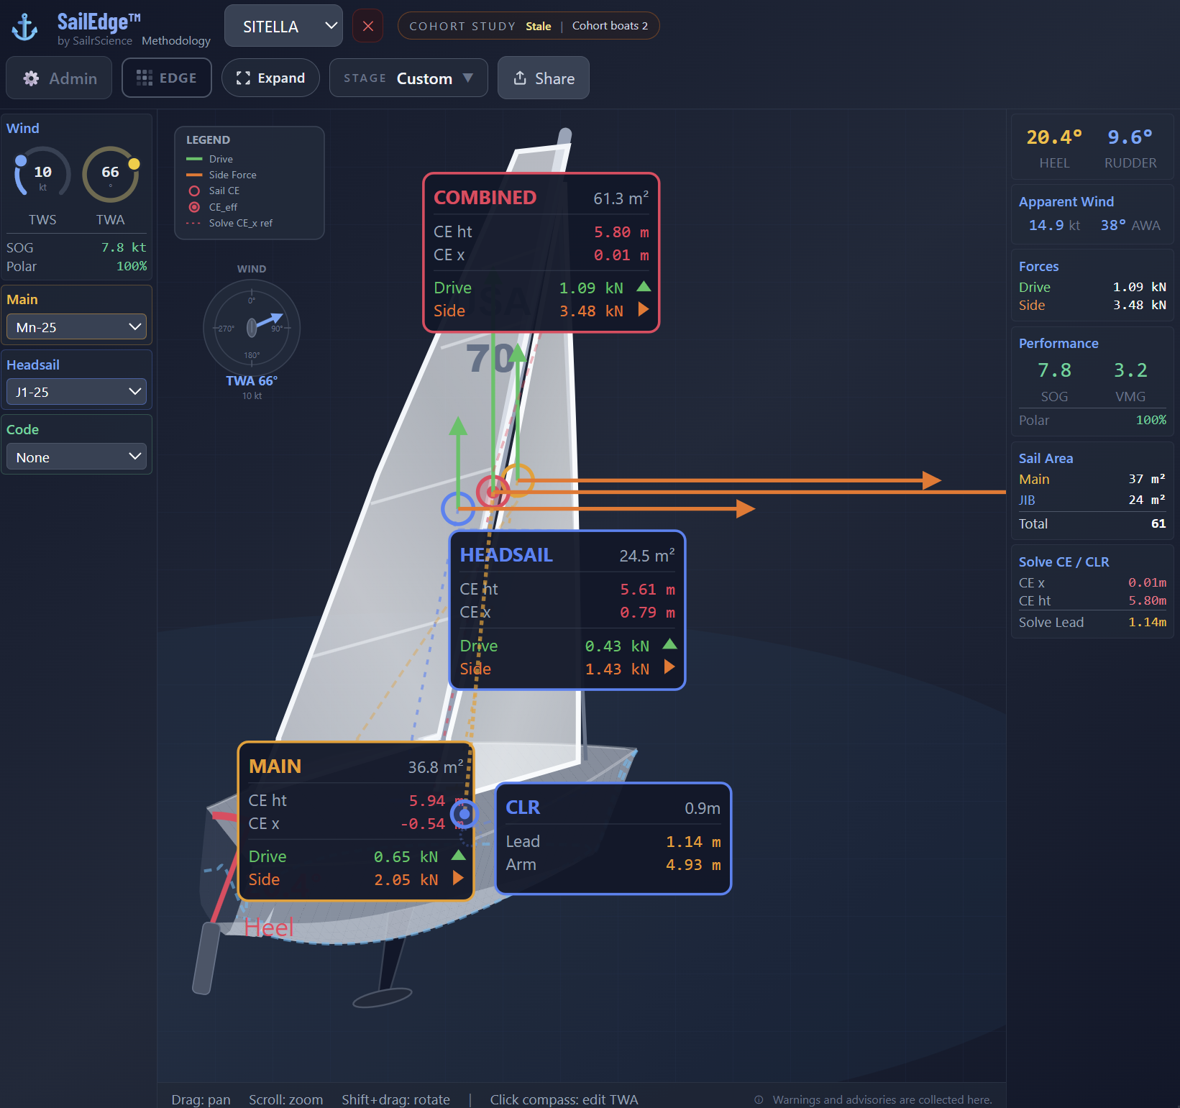
Task: Click the red Heel label on the hull
Action: (269, 928)
